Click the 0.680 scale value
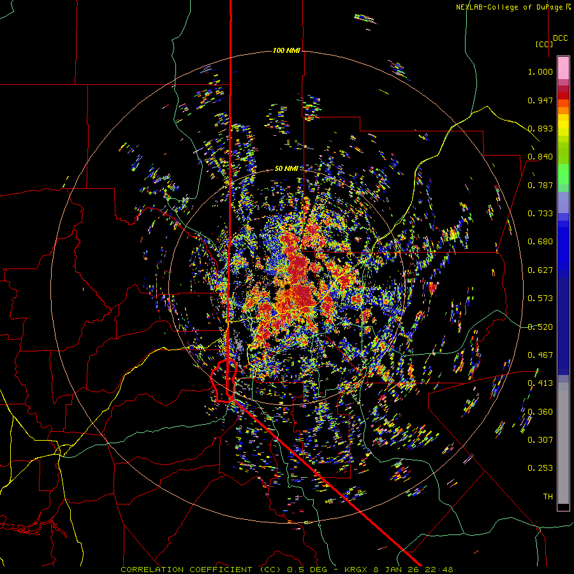Viewport: 574px width, 574px height. [540, 242]
